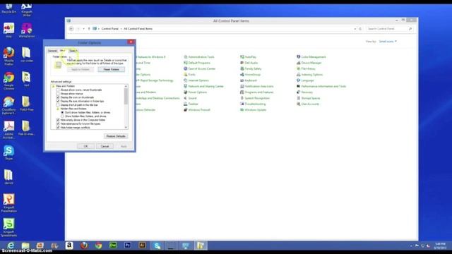Select Show hidden files, folders, and drives

[x=62, y=116]
